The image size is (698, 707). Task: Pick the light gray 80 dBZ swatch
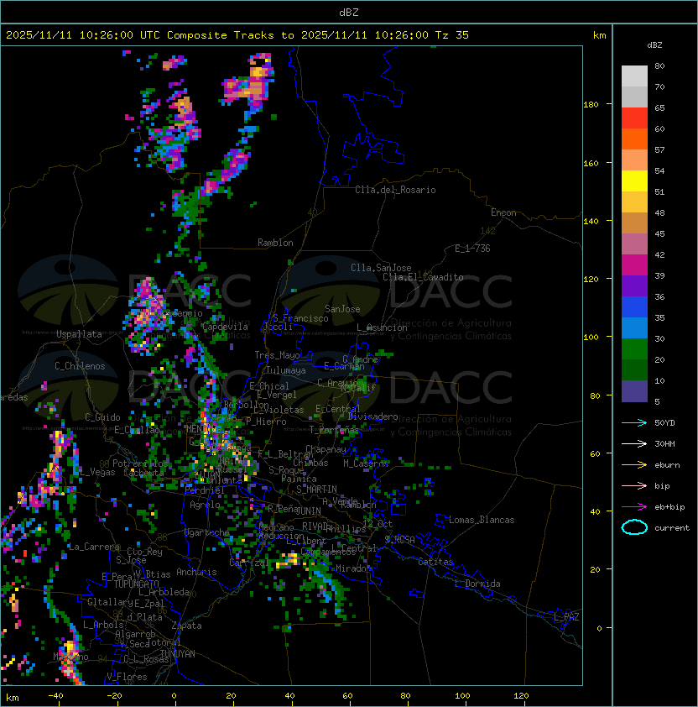click(x=634, y=76)
